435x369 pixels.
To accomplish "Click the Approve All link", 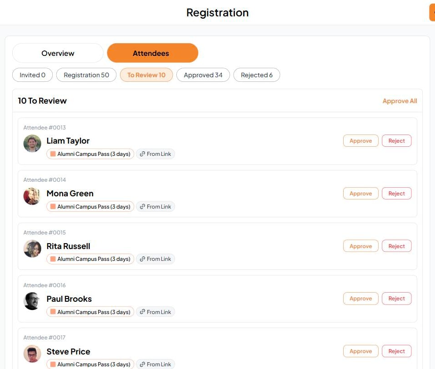I will point(400,101).
